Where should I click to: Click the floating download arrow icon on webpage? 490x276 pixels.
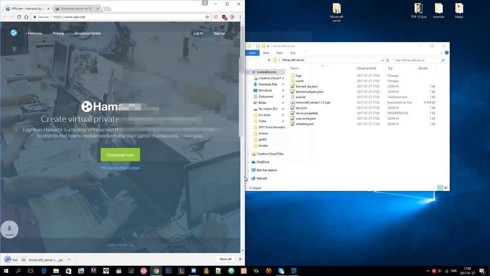coord(9,230)
